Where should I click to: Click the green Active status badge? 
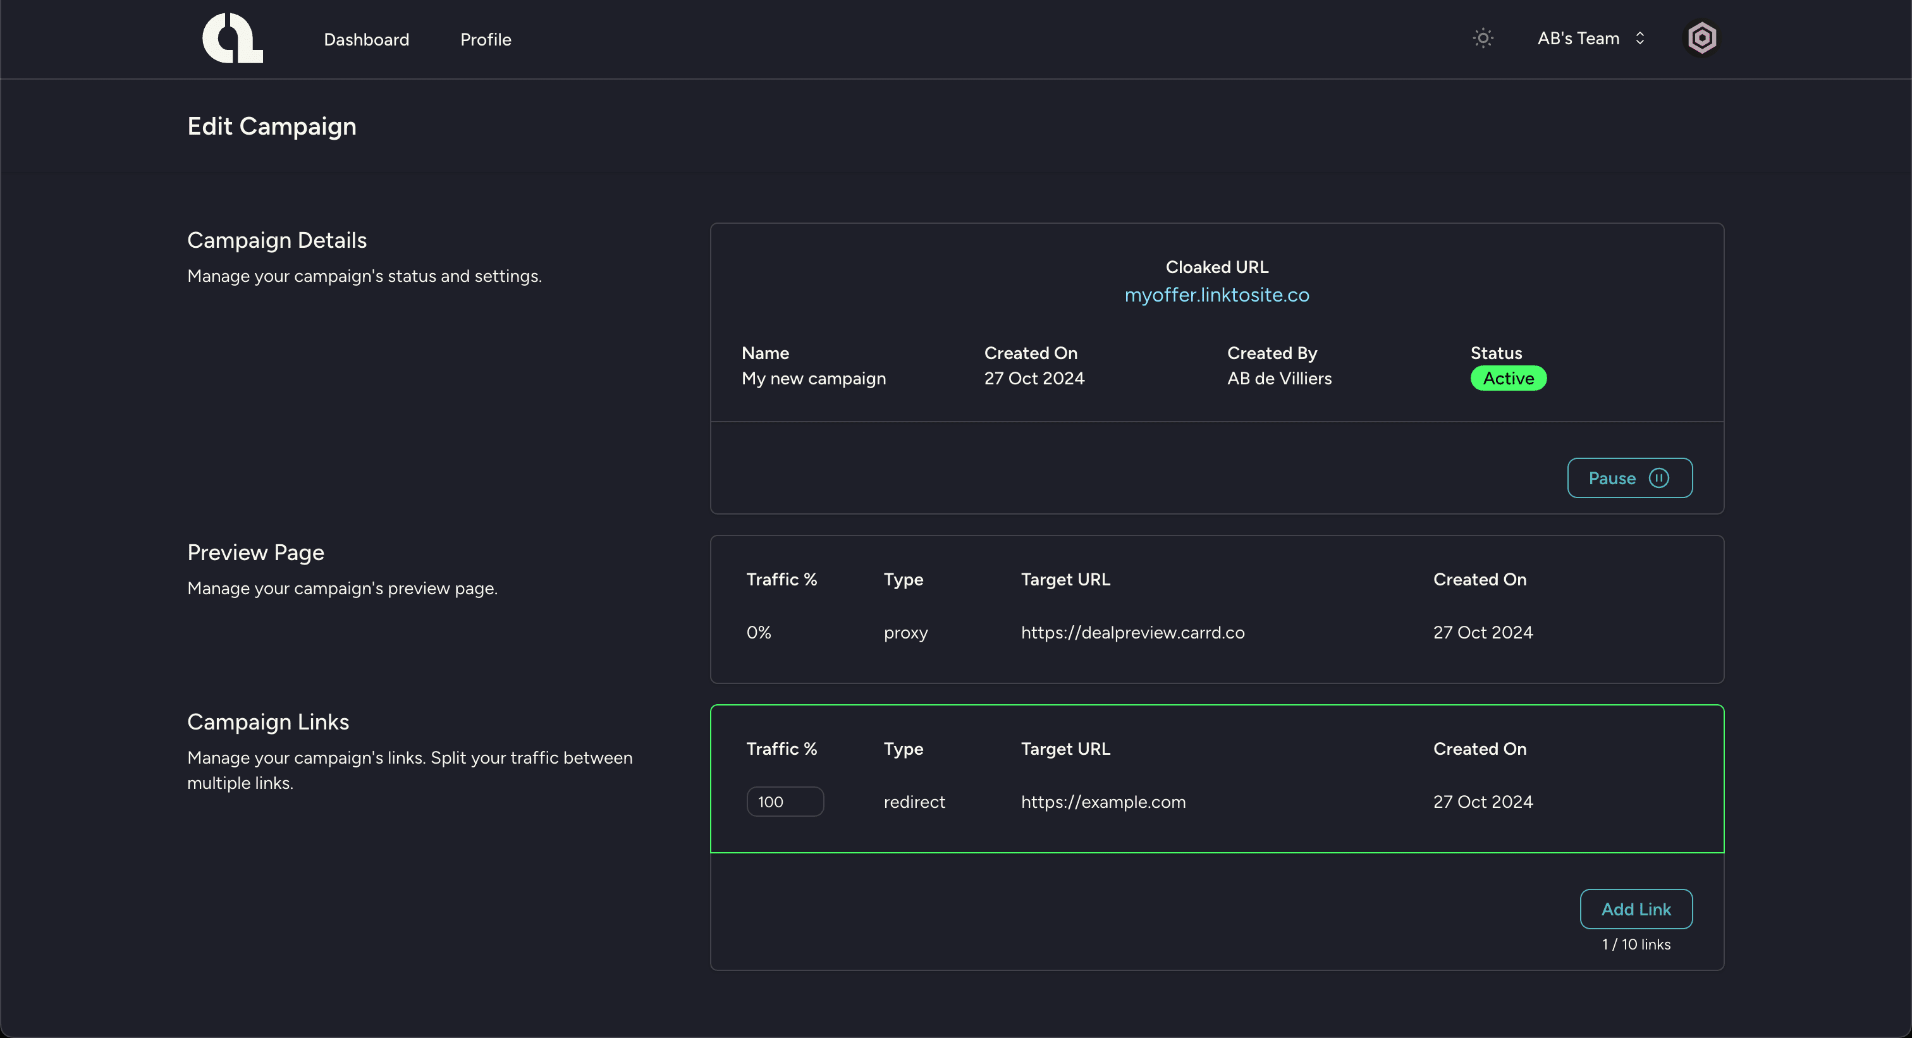pos(1507,379)
